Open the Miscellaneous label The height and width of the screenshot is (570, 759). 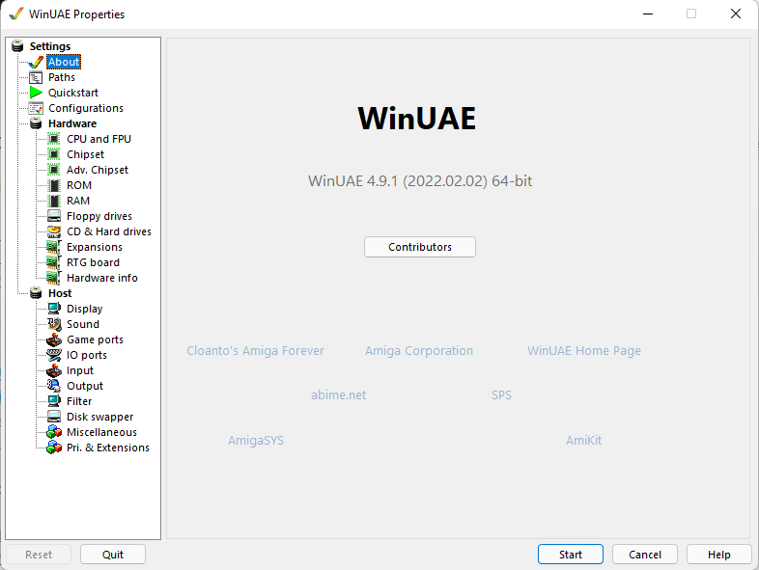pyautogui.click(x=101, y=432)
